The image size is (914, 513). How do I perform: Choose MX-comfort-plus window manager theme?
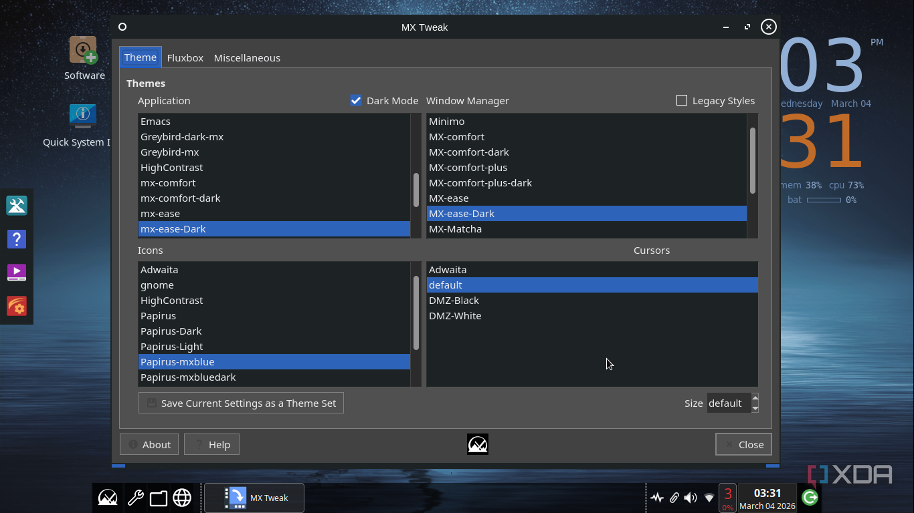point(587,168)
